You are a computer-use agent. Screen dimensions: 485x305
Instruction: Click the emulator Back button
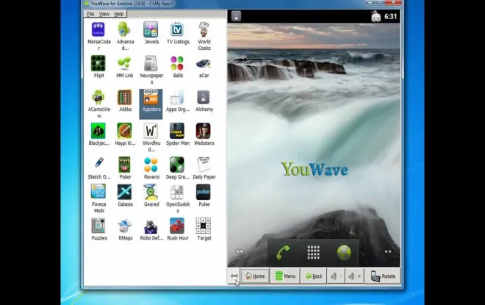(313, 276)
